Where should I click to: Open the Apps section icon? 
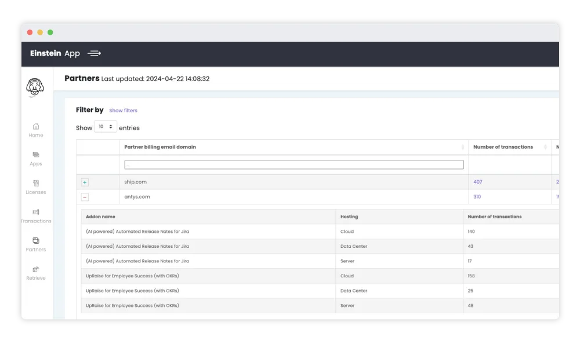(x=36, y=155)
